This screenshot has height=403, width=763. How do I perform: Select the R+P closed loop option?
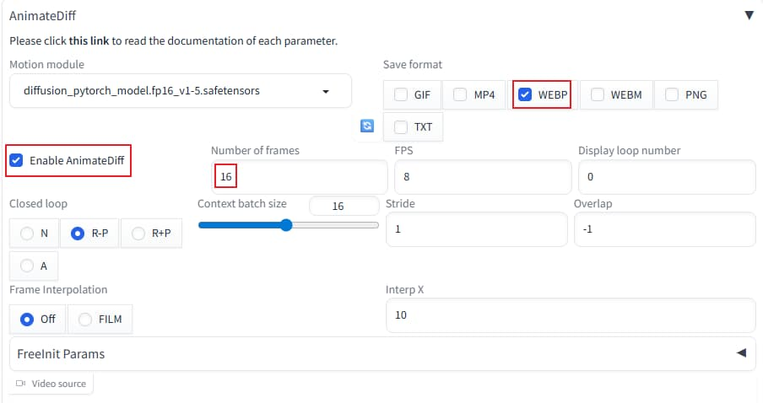pyautogui.click(x=138, y=234)
